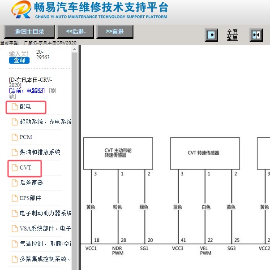Click the SG1 terminal label
The height and width of the screenshot is (270, 270).
144,248
